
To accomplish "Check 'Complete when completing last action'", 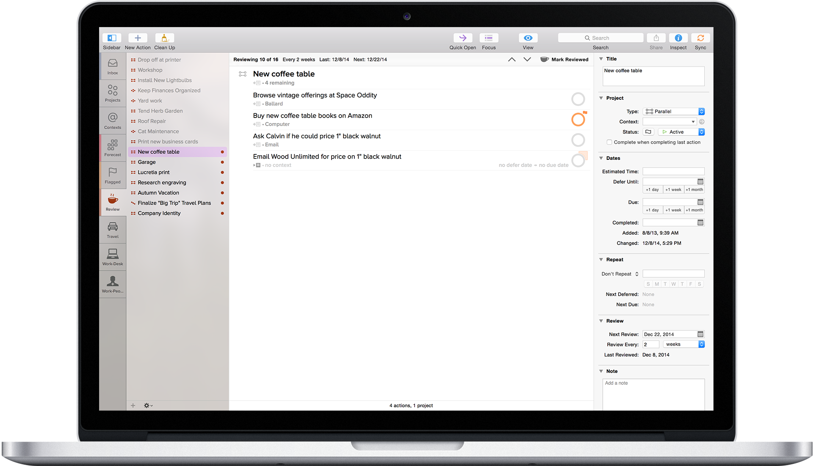I will [609, 143].
